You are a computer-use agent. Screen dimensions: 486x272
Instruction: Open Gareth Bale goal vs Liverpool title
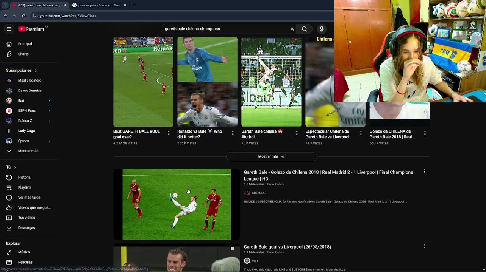pyautogui.click(x=287, y=247)
